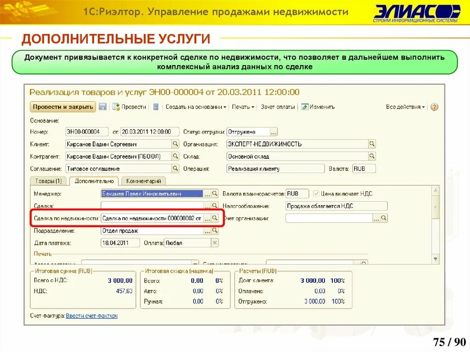
Task: Open Менеджер field magnifier lookup
Action: [x=215, y=194]
